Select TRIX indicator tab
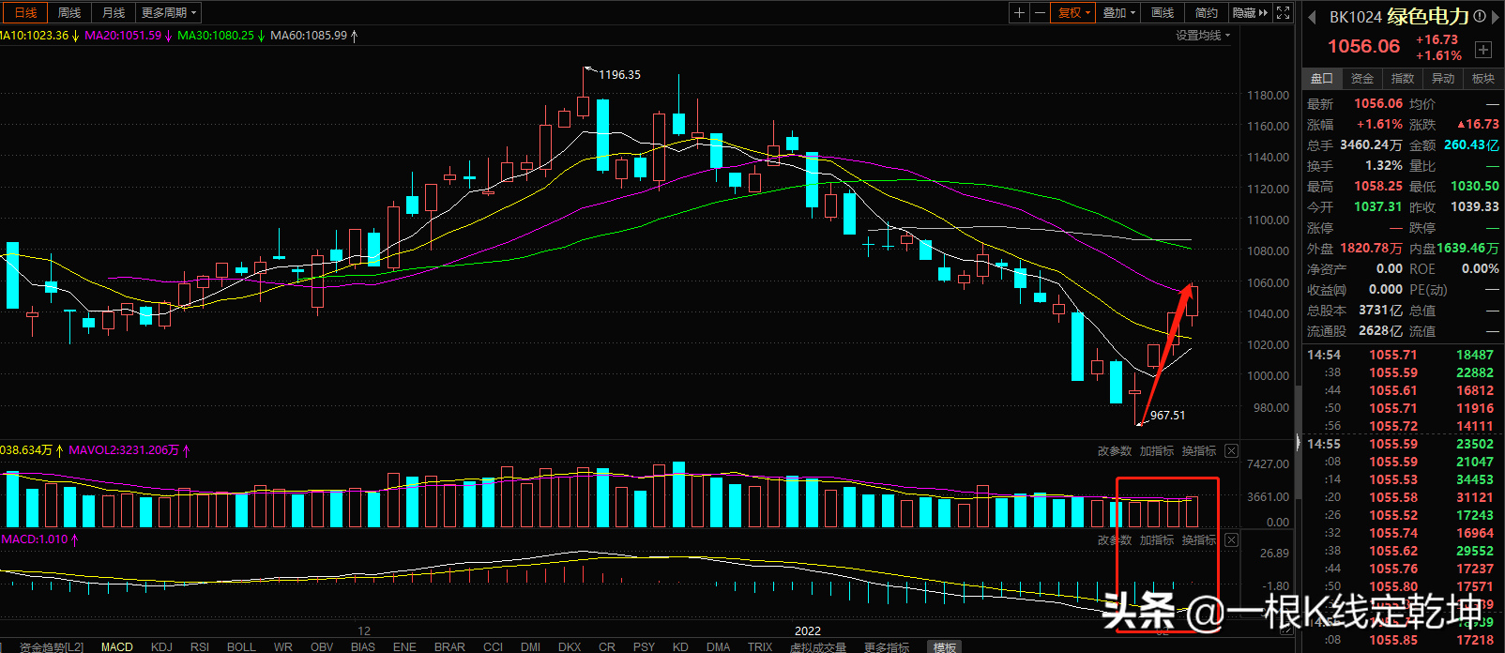The image size is (1505, 653). [x=761, y=646]
